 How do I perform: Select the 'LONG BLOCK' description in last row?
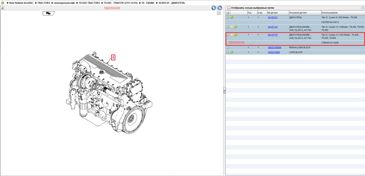296,53
